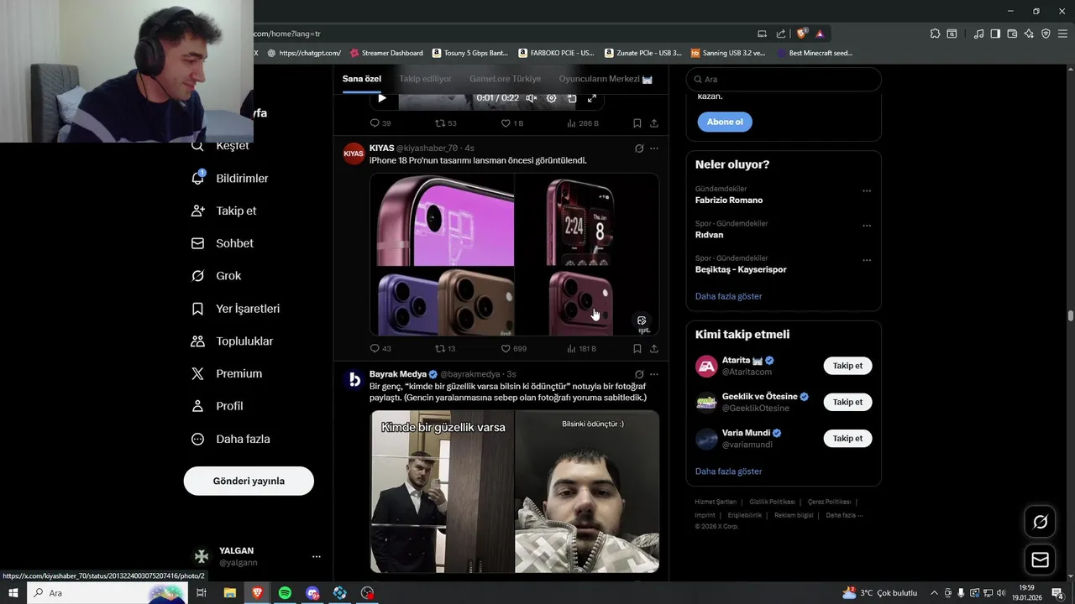Open File Explorer on the taskbar
This screenshot has width=1075, height=604.
[x=229, y=593]
